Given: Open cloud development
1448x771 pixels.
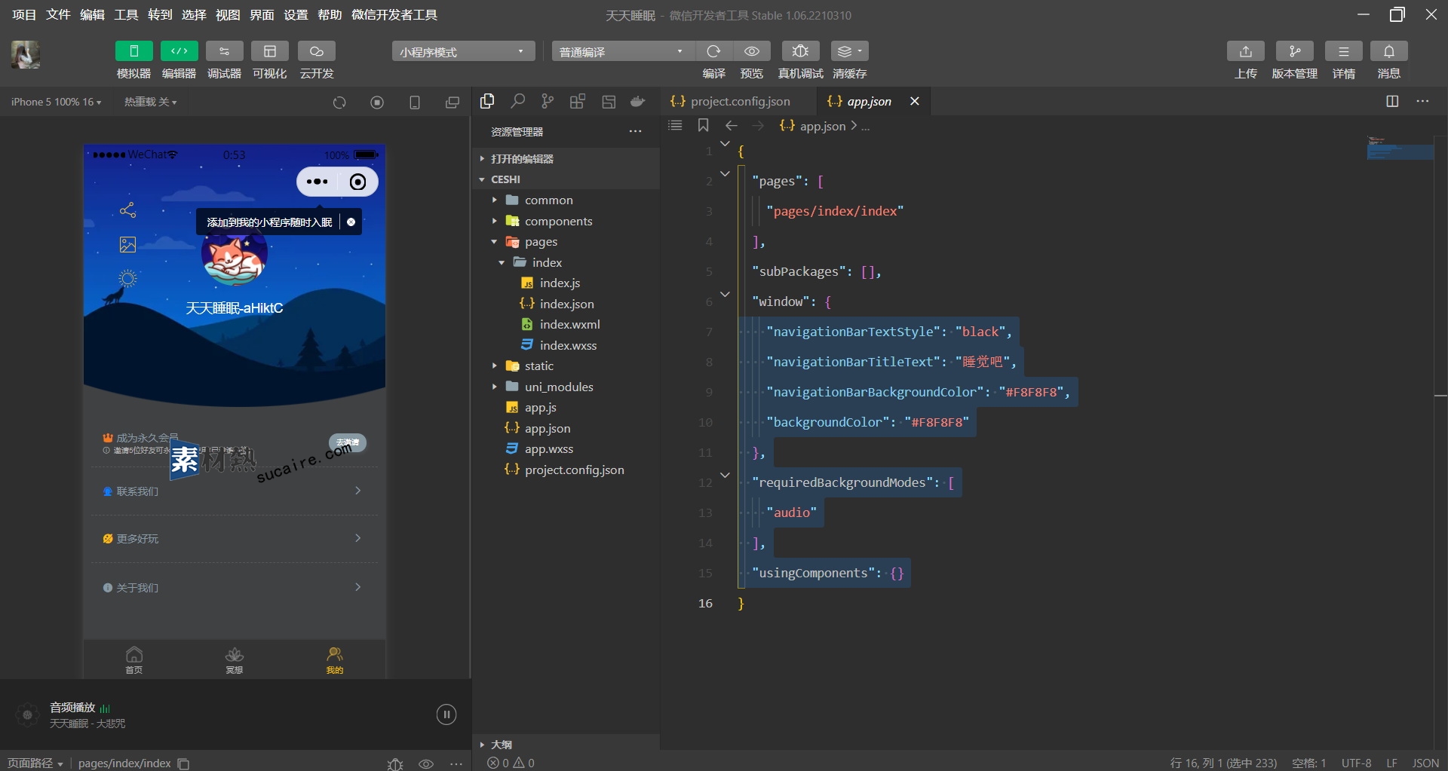Looking at the screenshot, I should [x=316, y=51].
